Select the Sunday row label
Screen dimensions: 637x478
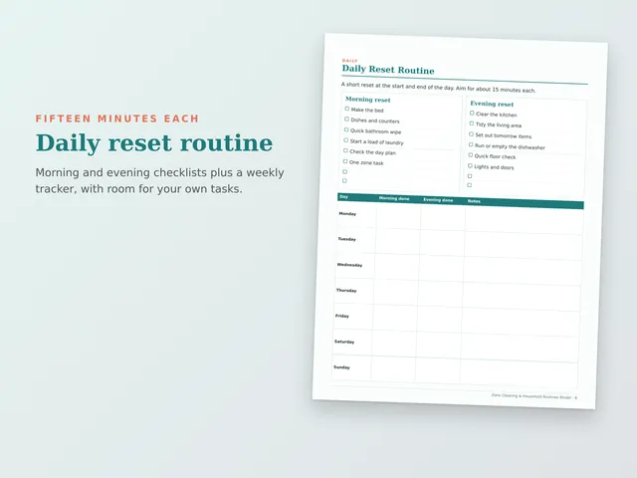341,367
